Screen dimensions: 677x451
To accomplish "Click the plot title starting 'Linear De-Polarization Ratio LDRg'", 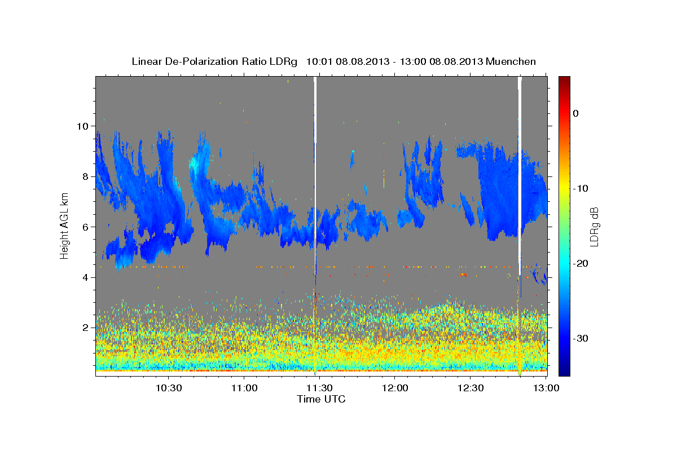I will point(333,61).
